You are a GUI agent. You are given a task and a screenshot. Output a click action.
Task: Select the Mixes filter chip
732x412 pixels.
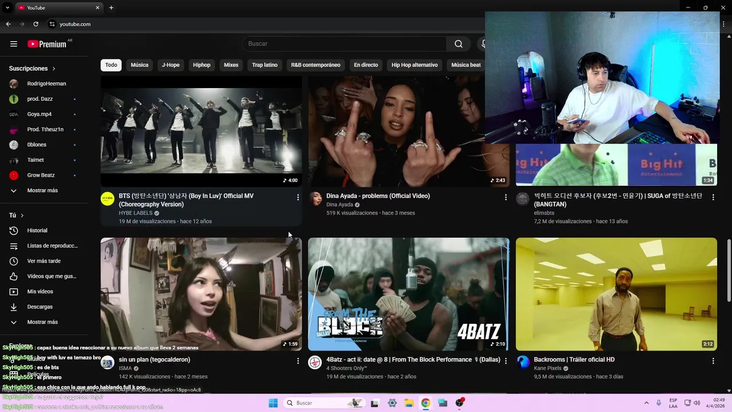231,65
